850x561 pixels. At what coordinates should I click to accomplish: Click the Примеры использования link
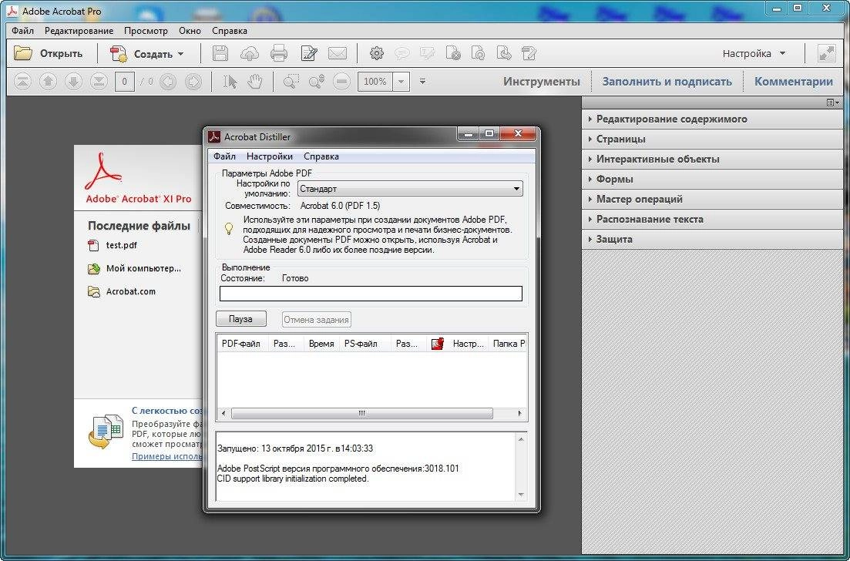pos(167,456)
